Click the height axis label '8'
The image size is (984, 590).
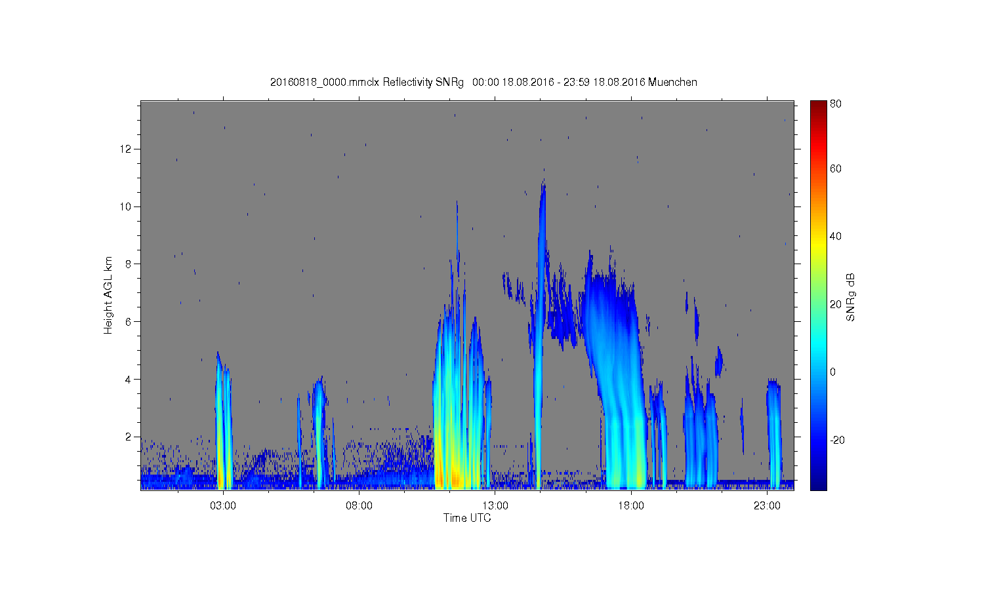pyautogui.click(x=129, y=264)
